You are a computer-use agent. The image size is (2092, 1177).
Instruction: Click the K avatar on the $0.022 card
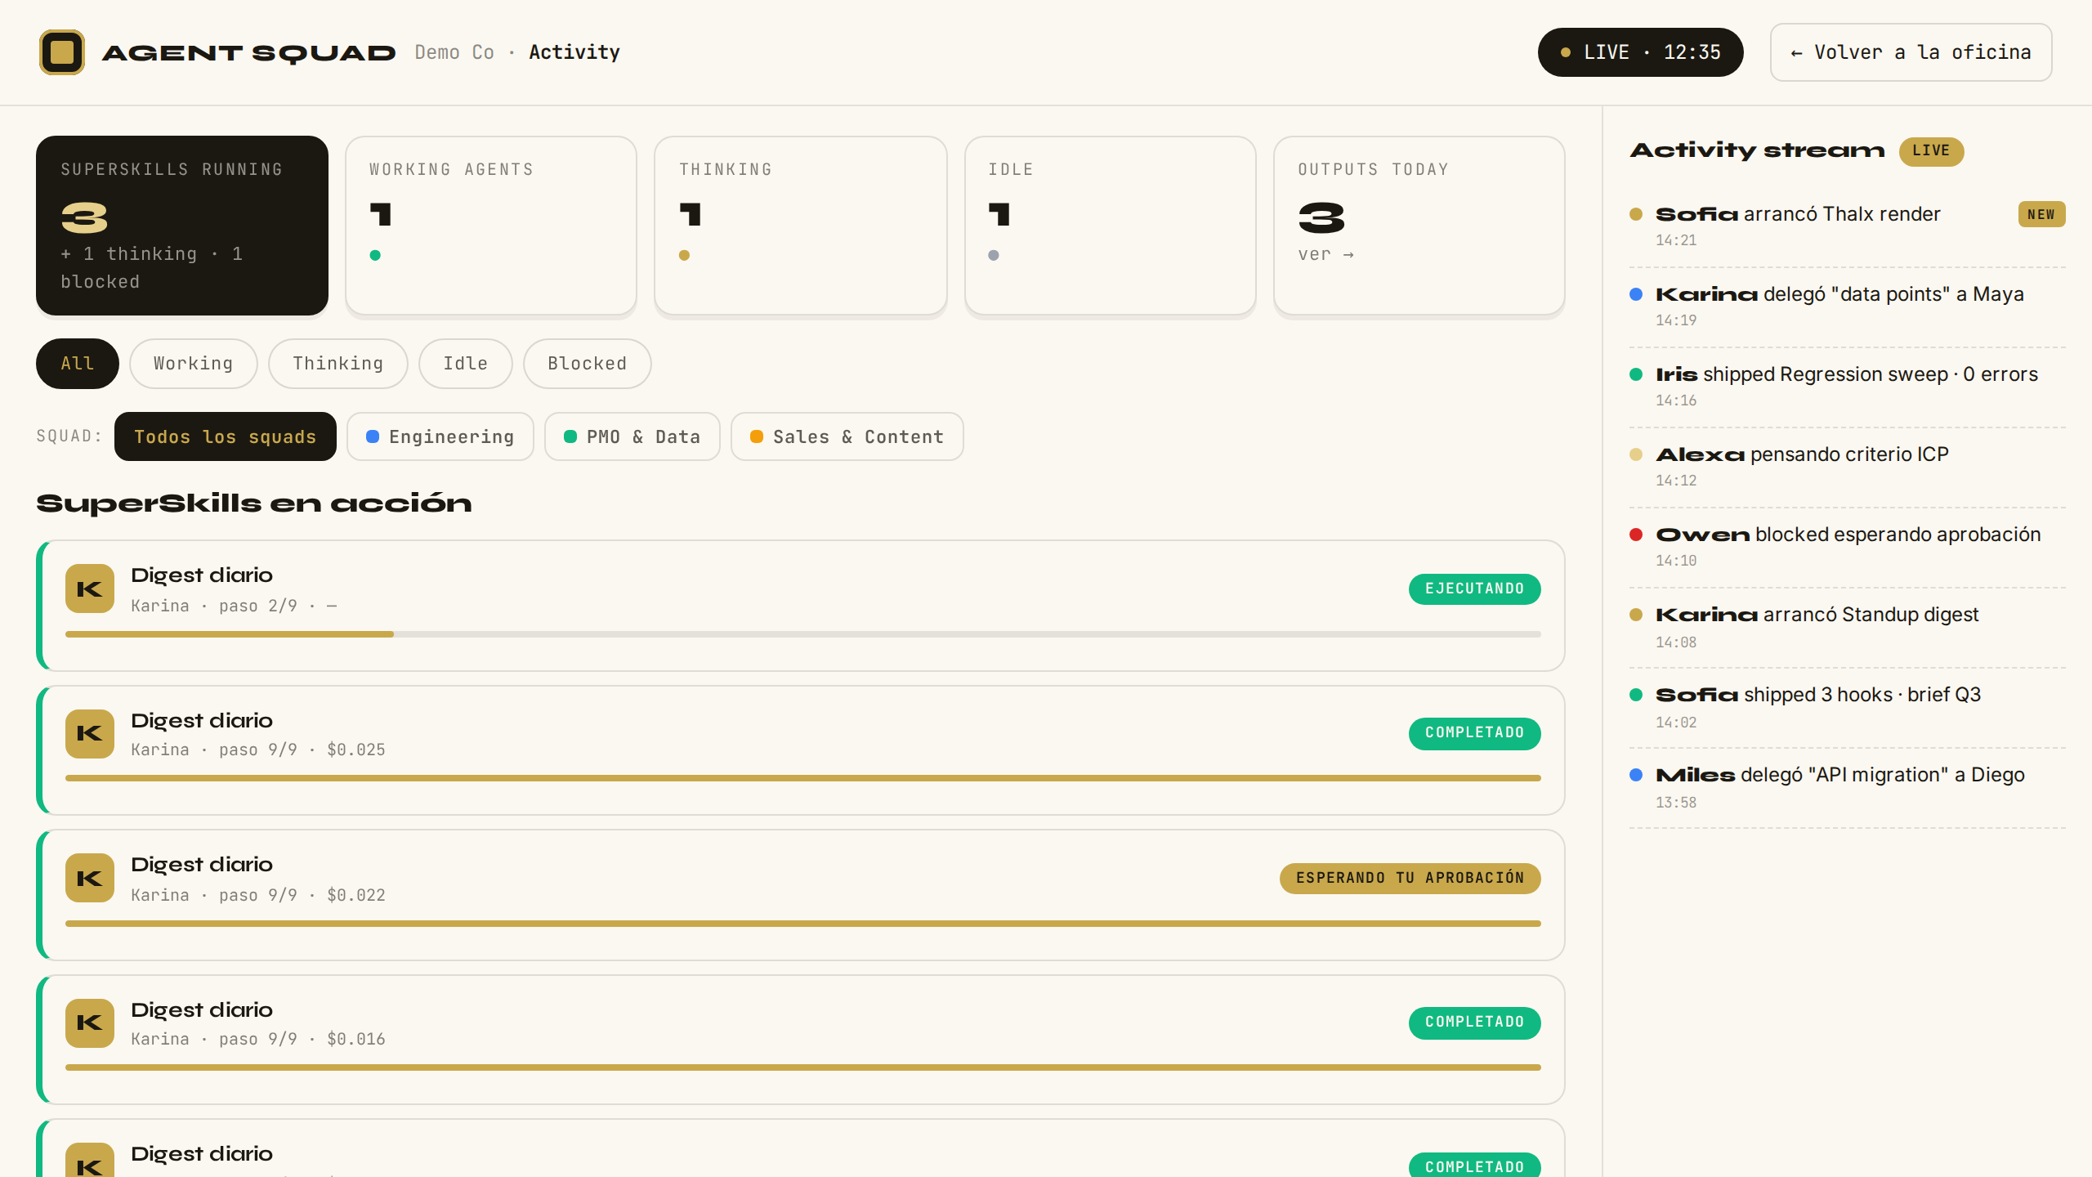point(90,878)
